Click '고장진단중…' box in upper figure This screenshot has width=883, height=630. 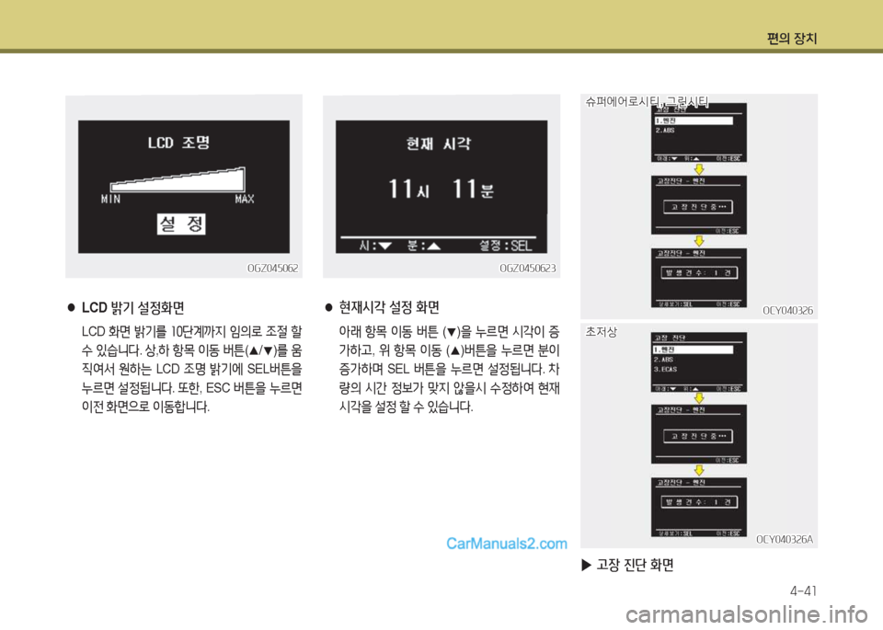click(699, 207)
